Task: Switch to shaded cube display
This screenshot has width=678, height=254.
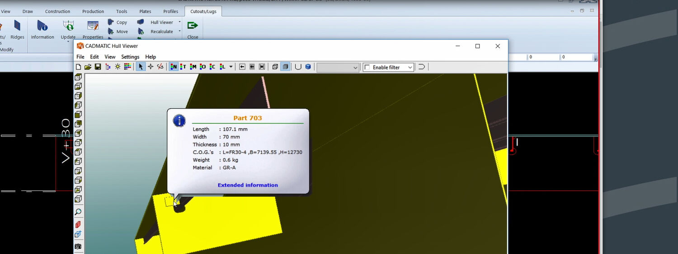Action: point(285,67)
